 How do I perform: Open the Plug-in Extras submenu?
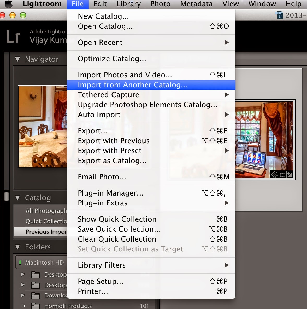[x=151, y=203]
